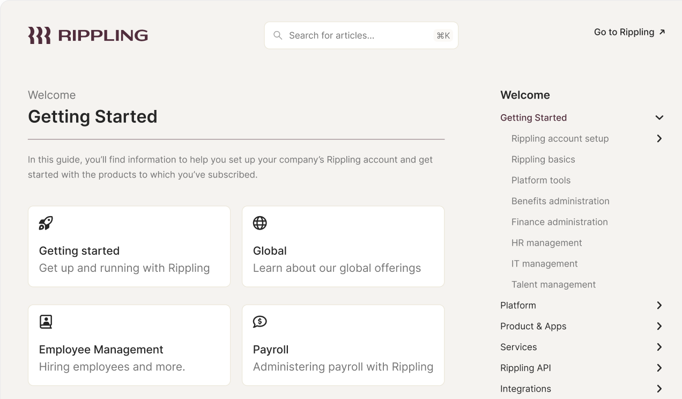Open Rippling basics in the sidebar
682x399 pixels.
543,159
